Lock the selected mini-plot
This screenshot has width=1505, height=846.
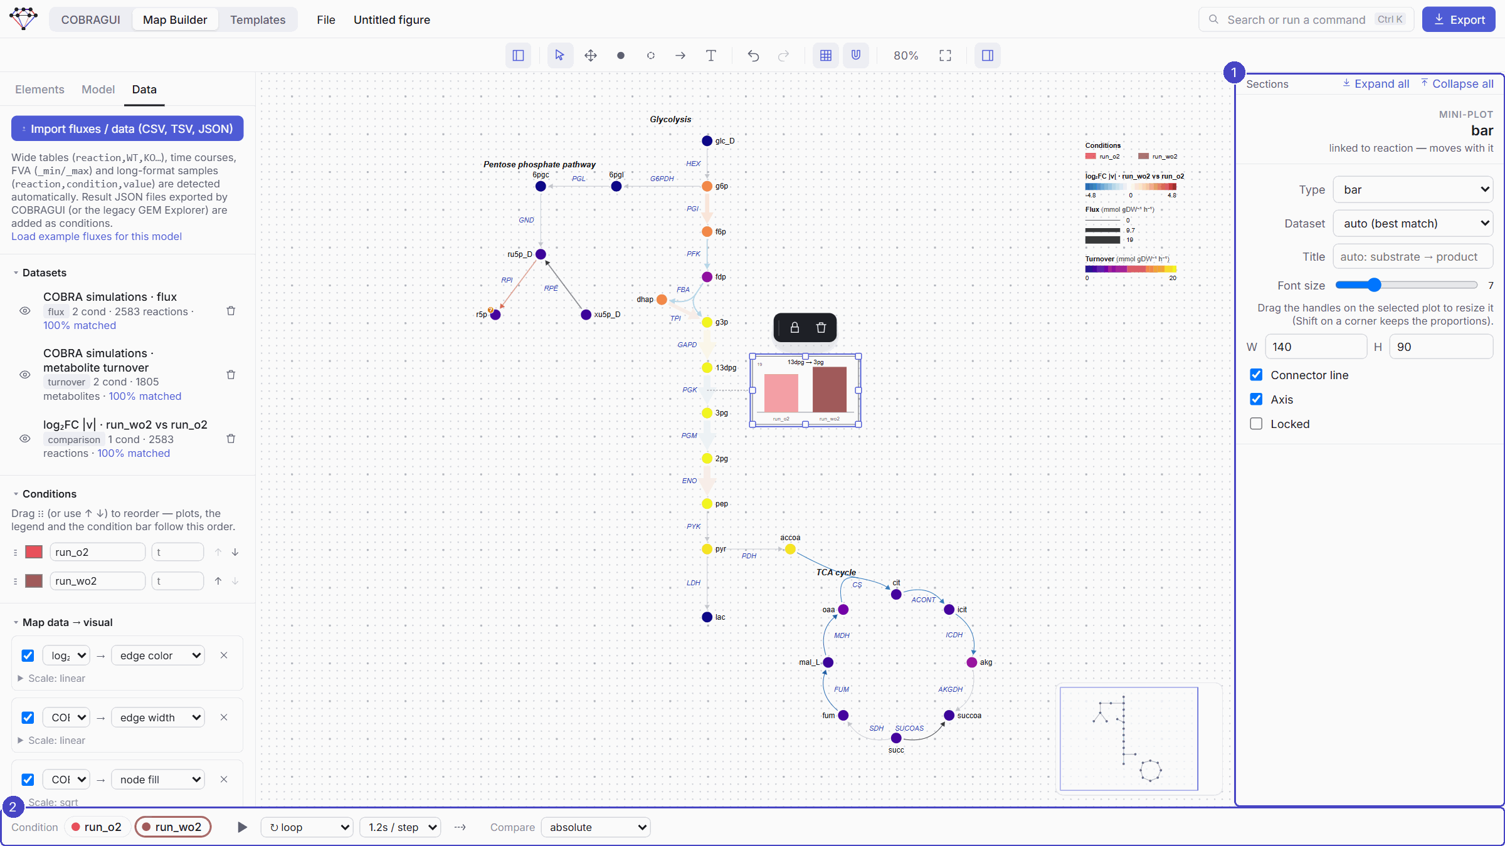pos(795,328)
